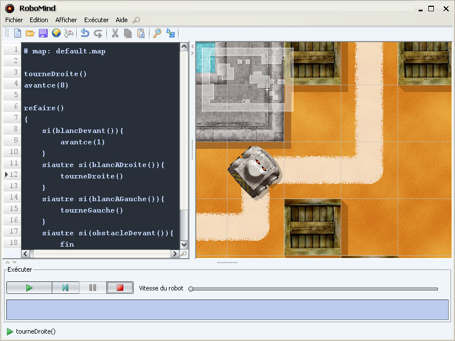This screenshot has width=455, height=341.
Task: Click the code line 'avantce(8)'
Action: click(x=46, y=85)
